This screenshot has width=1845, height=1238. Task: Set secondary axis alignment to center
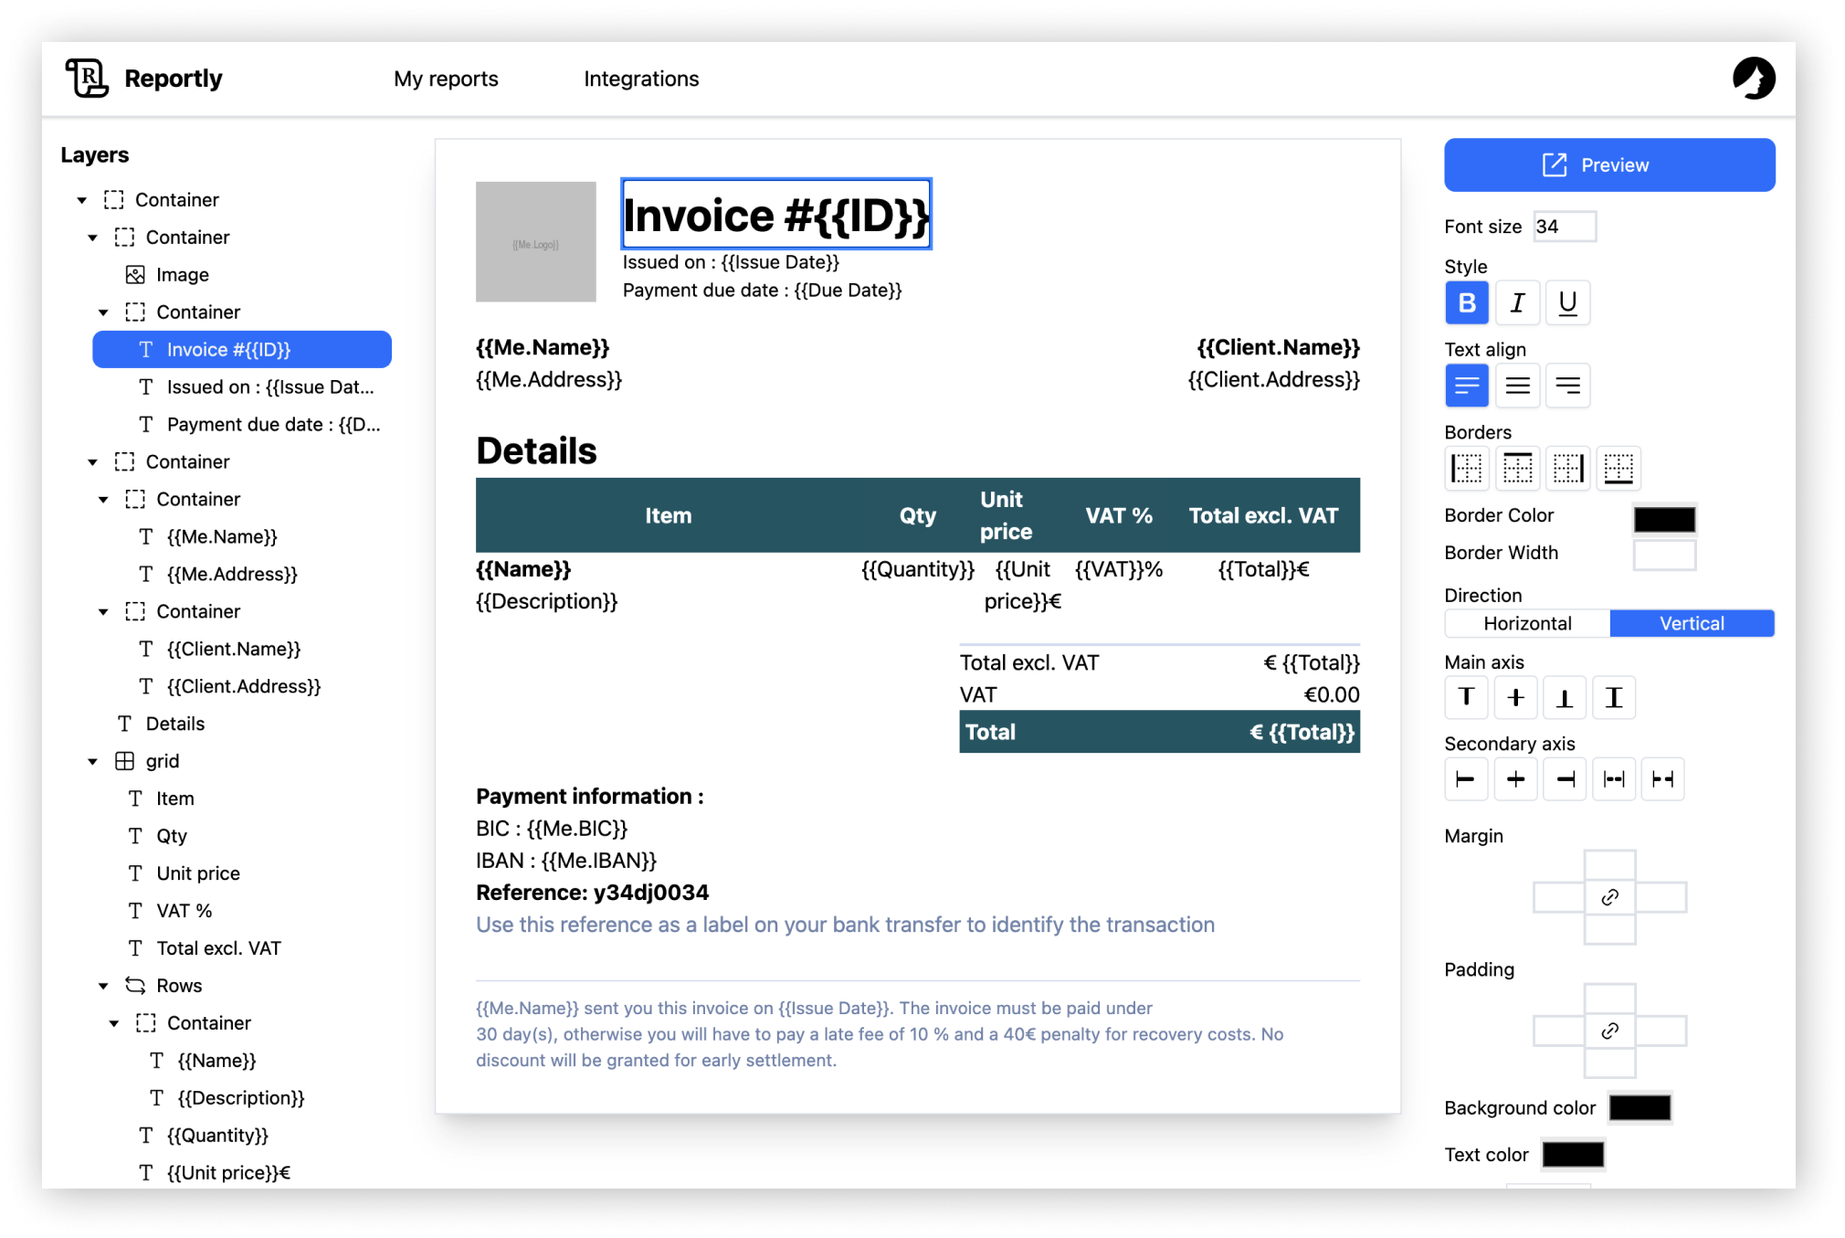[x=1515, y=779]
